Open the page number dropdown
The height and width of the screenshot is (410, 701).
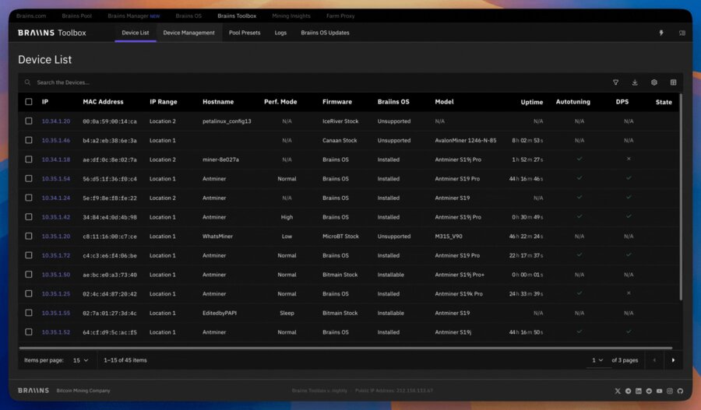point(597,360)
